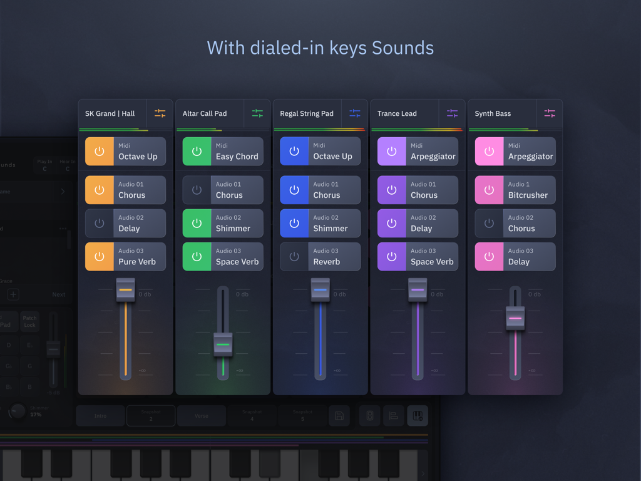Toggle the Midi Arpeggiator on Trance Lead
This screenshot has height=481, width=641.
pyautogui.click(x=391, y=151)
